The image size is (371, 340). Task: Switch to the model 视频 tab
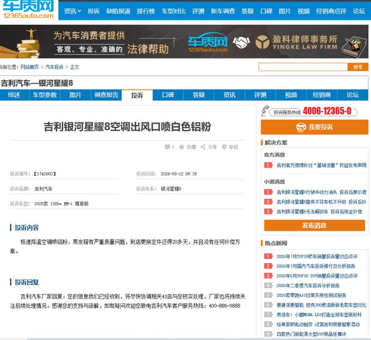coord(291,95)
